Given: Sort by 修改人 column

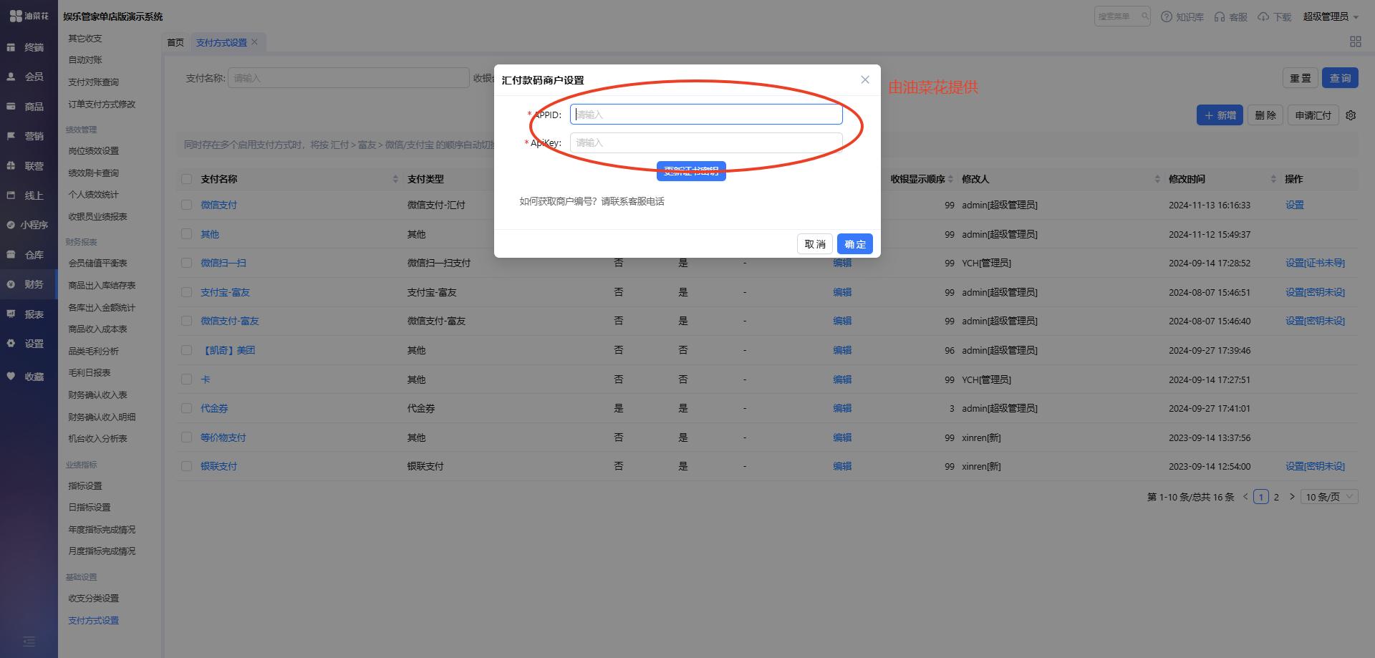Looking at the screenshot, I should coord(1157,179).
